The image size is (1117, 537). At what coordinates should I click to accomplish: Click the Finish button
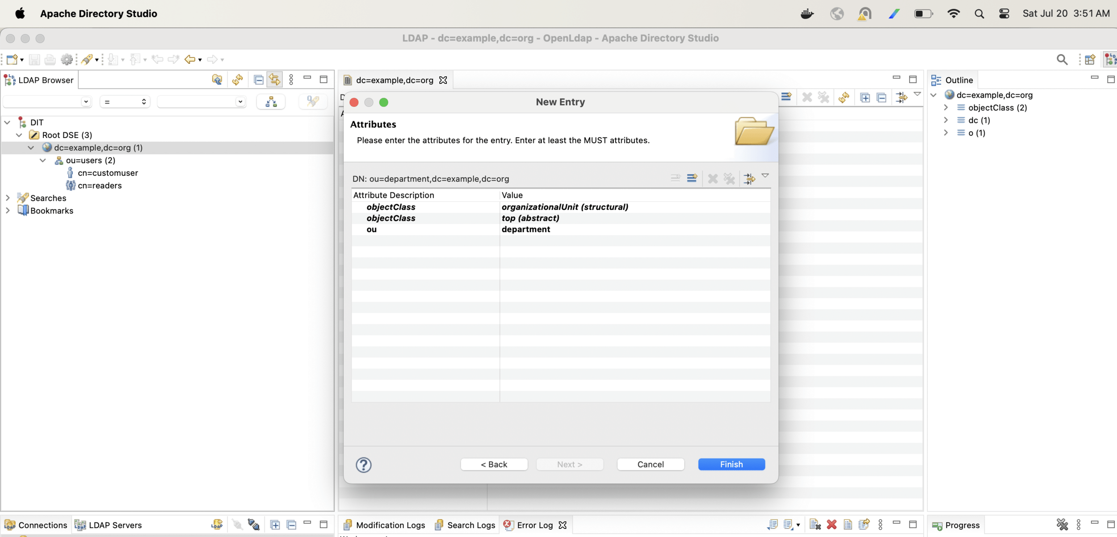pos(731,464)
